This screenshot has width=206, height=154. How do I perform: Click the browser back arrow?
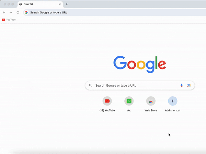(x=4, y=12)
